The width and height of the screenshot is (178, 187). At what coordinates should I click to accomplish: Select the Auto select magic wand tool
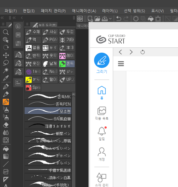pyautogui.click(x=6, y=70)
